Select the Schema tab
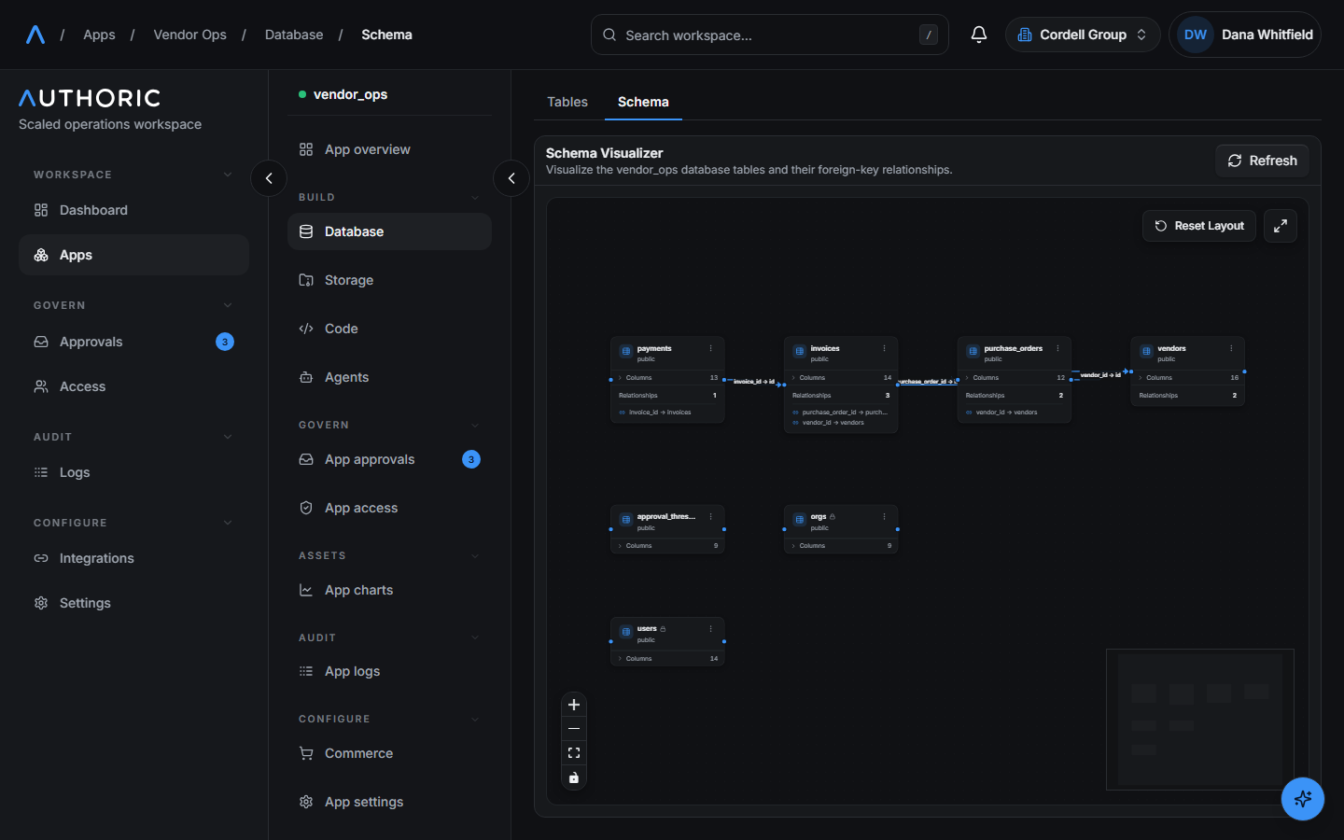This screenshot has height=840, width=1344. 643,102
